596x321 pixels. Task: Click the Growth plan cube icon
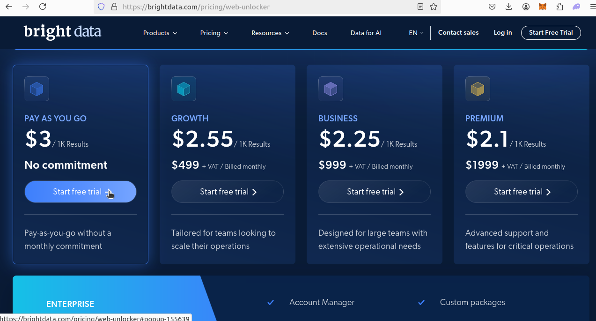(x=184, y=89)
